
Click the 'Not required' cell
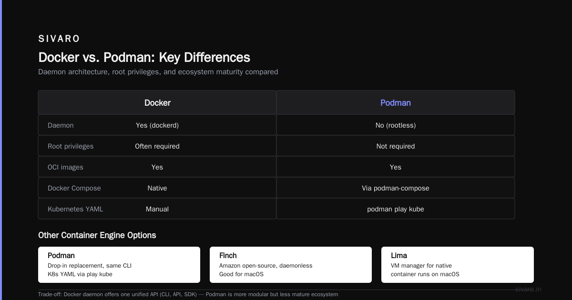(x=396, y=146)
